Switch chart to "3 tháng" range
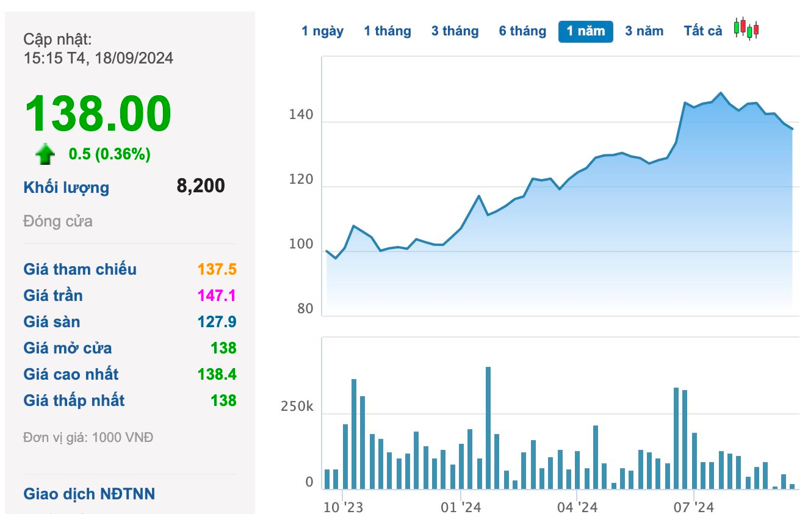The height and width of the screenshot is (514, 808). coord(455,31)
